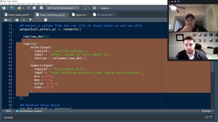Click the Save current document icon in main toolbar

point(29,8)
